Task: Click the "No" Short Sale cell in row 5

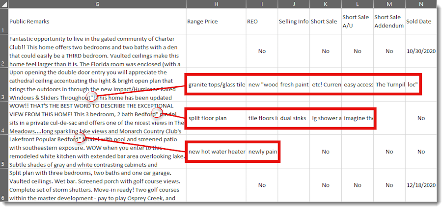Action: point(326,152)
